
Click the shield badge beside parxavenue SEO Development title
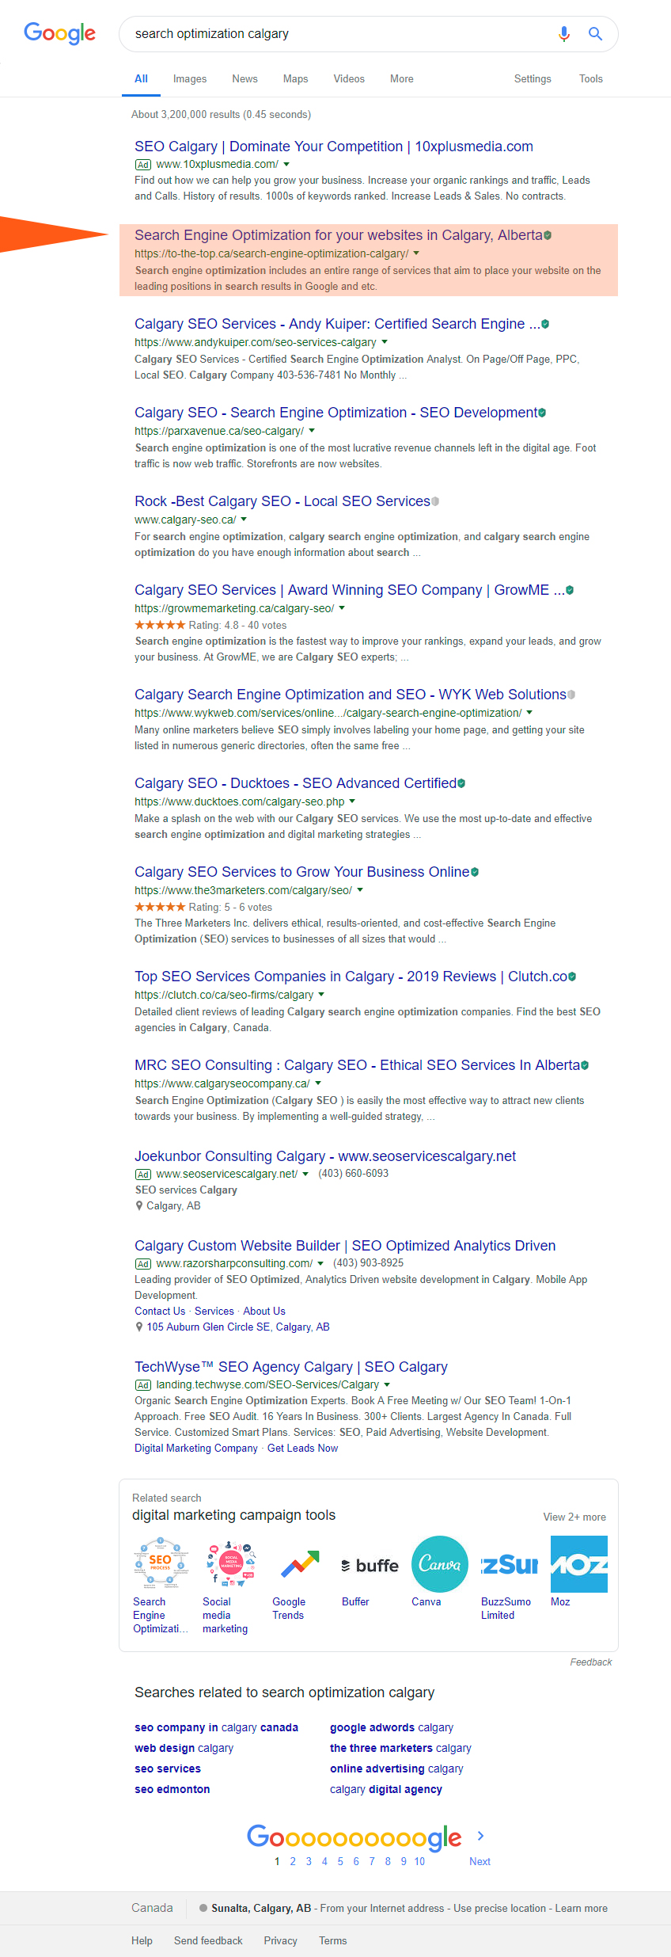coord(542,413)
